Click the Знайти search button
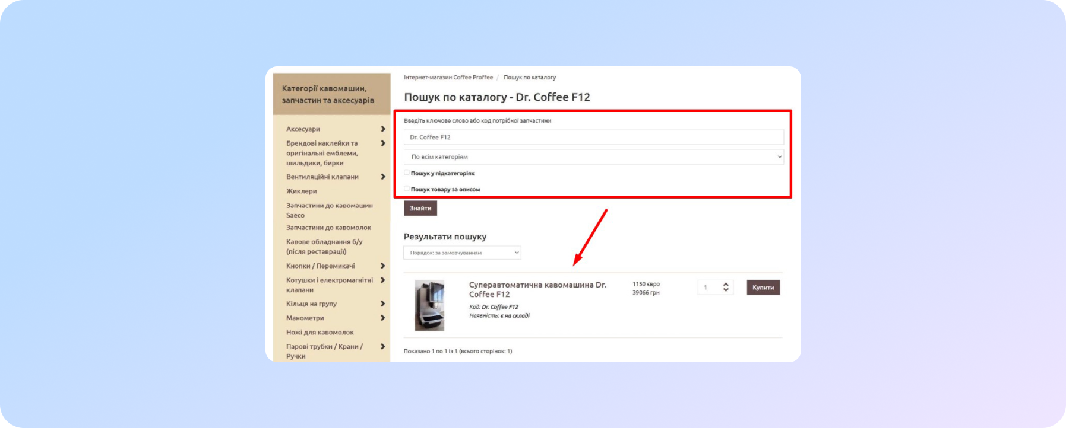 point(420,209)
